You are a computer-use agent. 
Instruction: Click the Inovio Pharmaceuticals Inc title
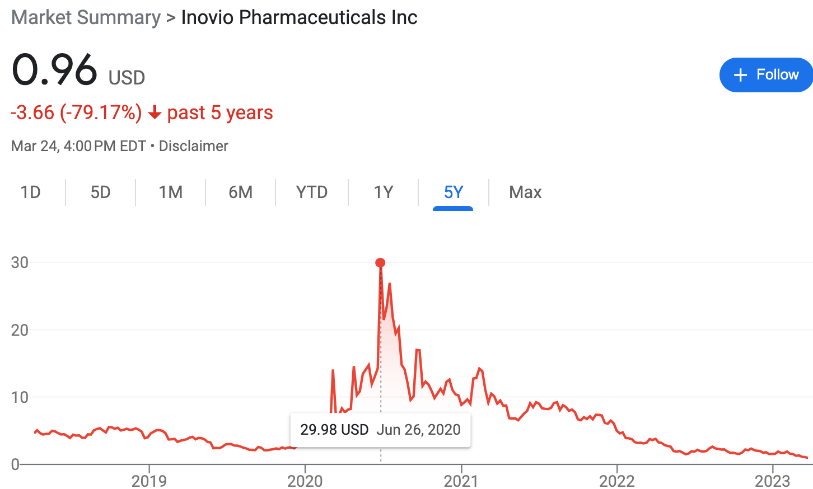pyautogui.click(x=299, y=17)
